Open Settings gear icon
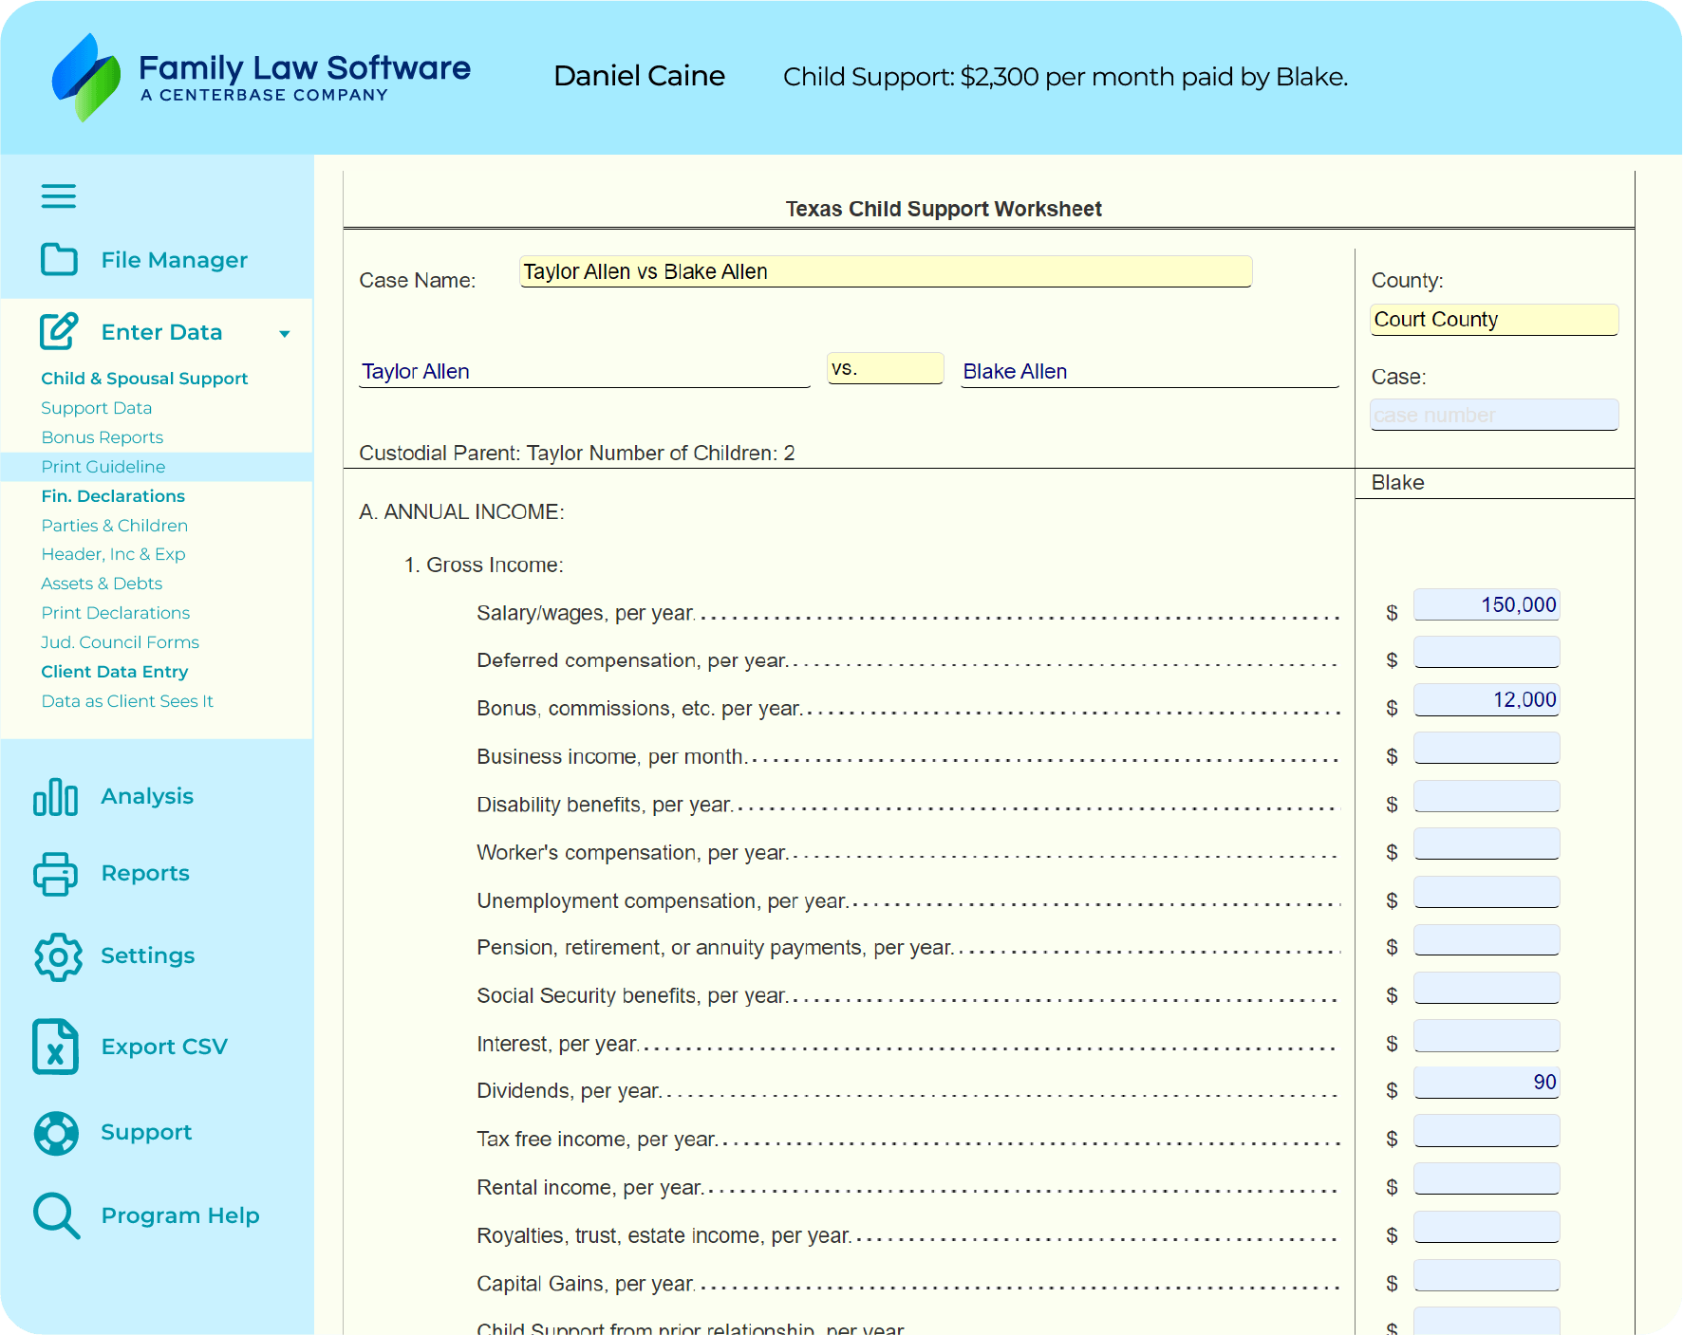1683x1335 pixels. click(58, 956)
